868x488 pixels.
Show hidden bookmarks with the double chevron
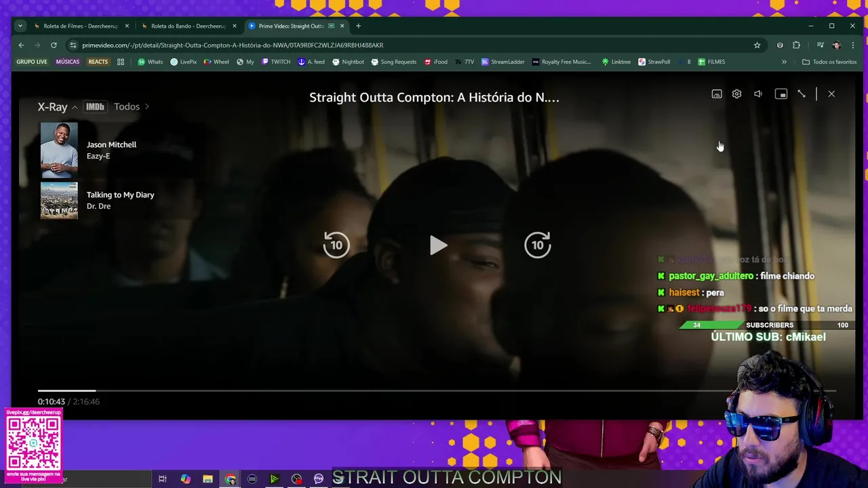(784, 62)
